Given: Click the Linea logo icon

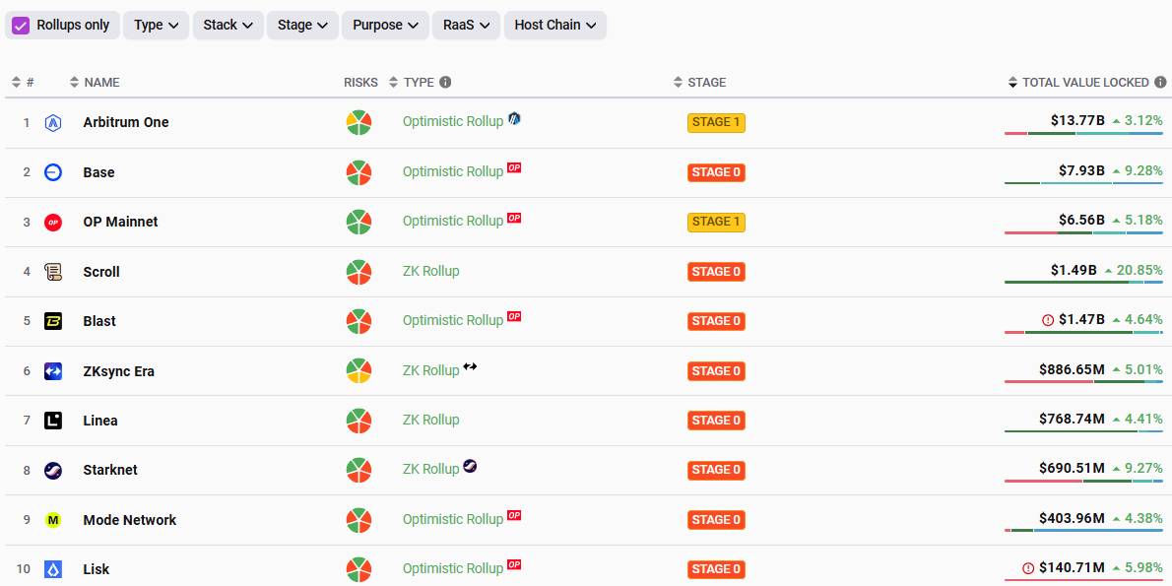Looking at the screenshot, I should [x=53, y=421].
